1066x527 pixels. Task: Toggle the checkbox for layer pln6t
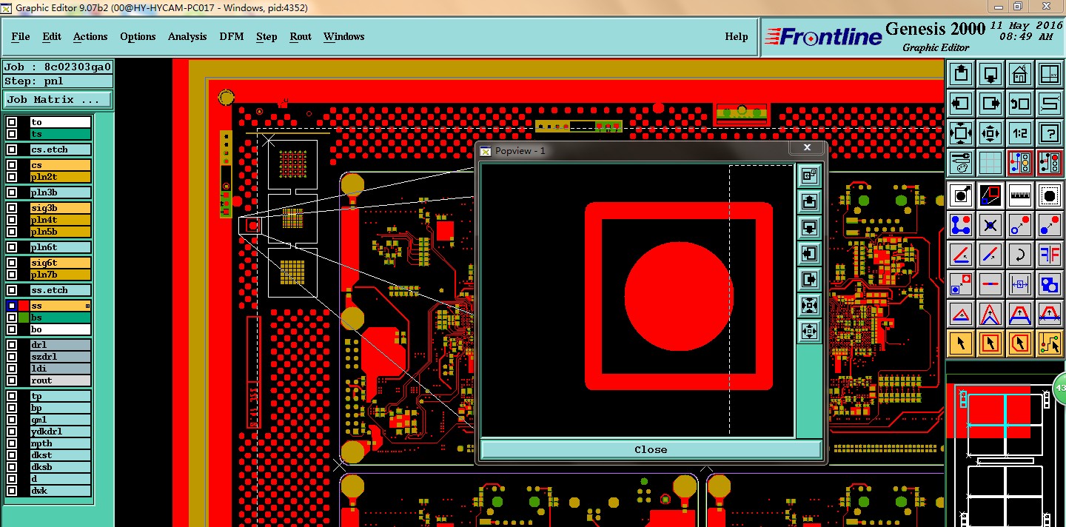point(12,247)
